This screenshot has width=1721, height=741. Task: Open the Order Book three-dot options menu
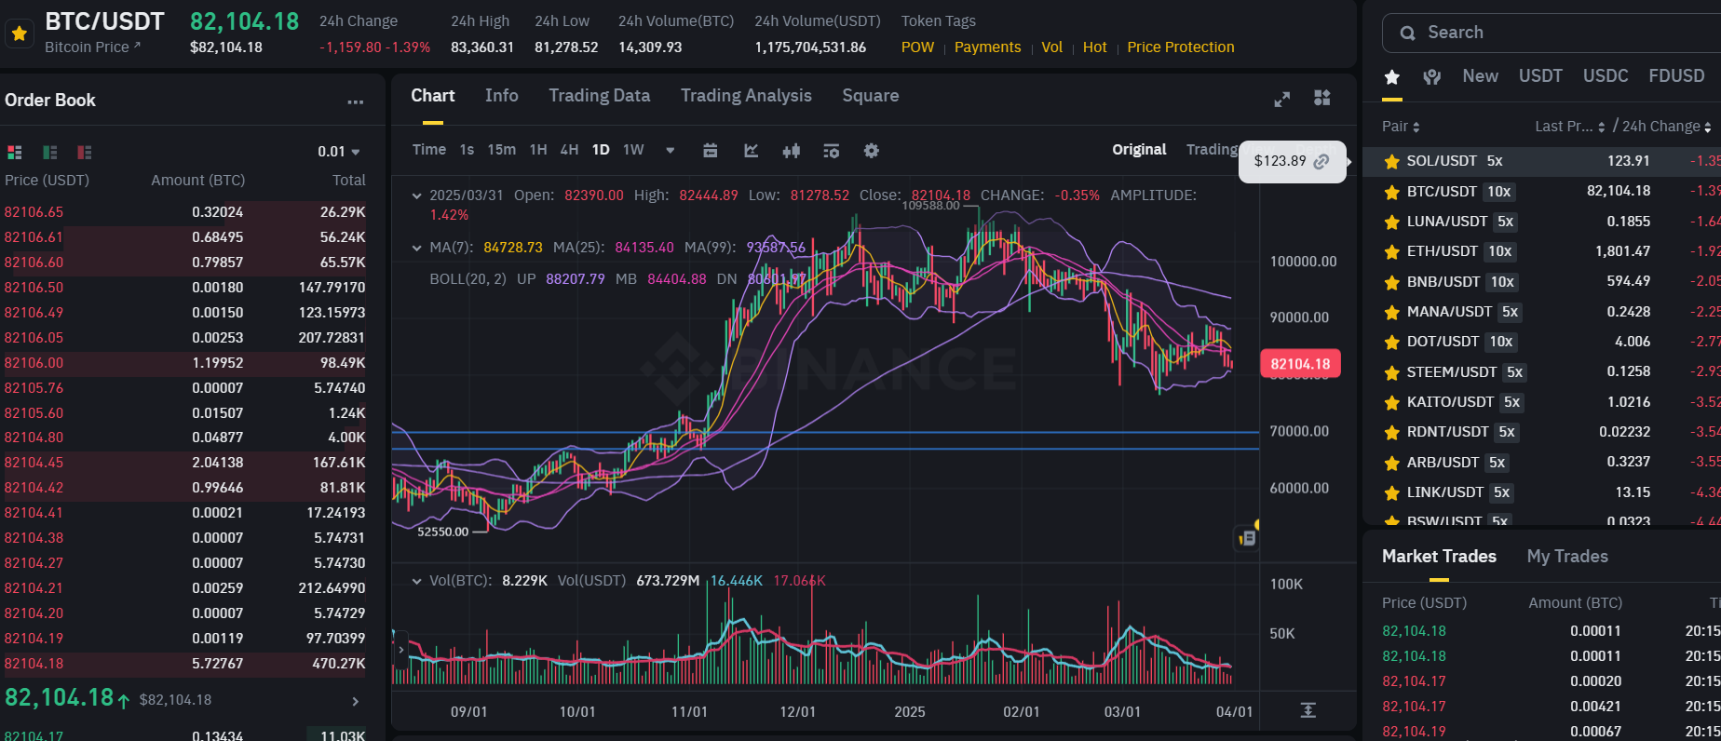point(356,101)
